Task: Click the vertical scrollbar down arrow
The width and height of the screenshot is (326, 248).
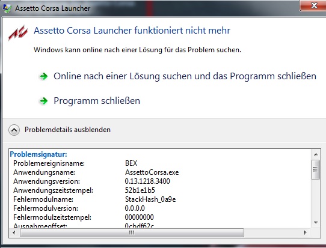Action: (x=316, y=222)
